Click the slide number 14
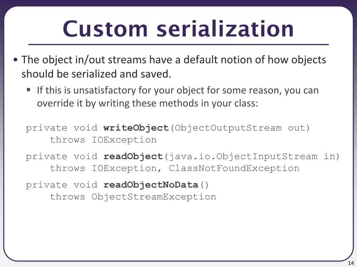 (x=351, y=263)
